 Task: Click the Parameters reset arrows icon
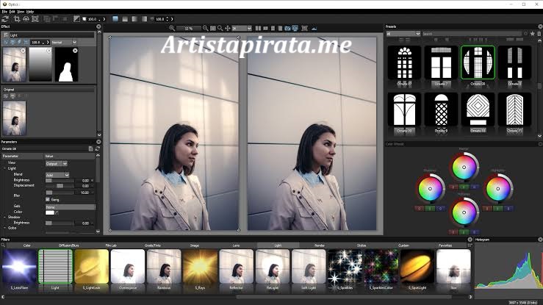point(97,148)
